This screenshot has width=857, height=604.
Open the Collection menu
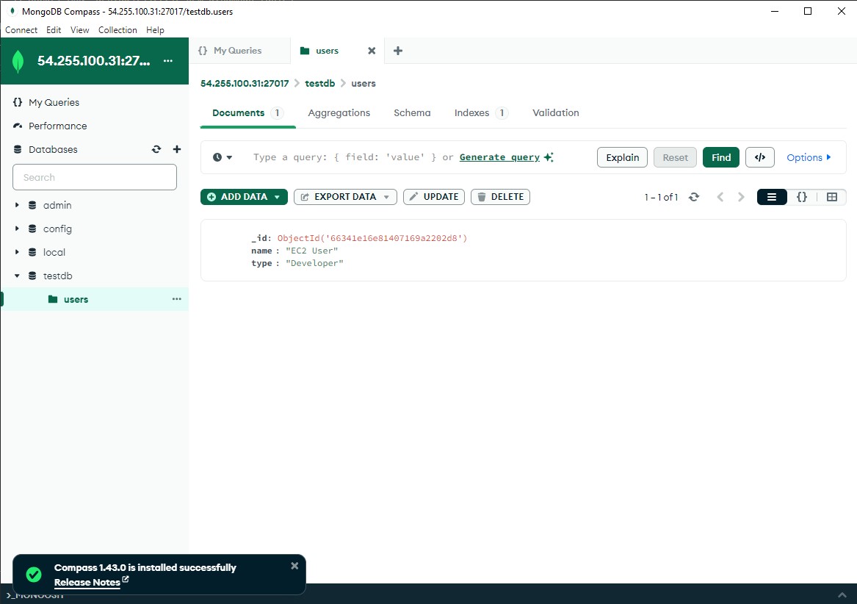117,30
